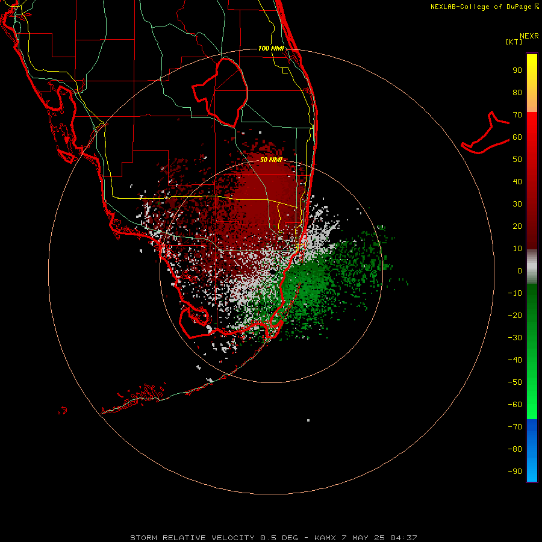The height and width of the screenshot is (542, 542).
Task: Select the gray zero-velocity segment of color bar
Action: tap(532, 267)
